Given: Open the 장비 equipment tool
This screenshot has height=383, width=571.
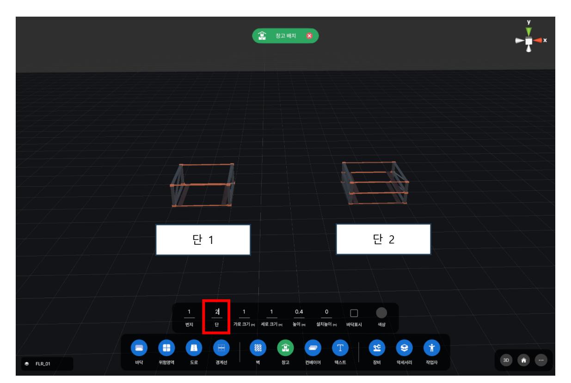Looking at the screenshot, I should [376, 347].
